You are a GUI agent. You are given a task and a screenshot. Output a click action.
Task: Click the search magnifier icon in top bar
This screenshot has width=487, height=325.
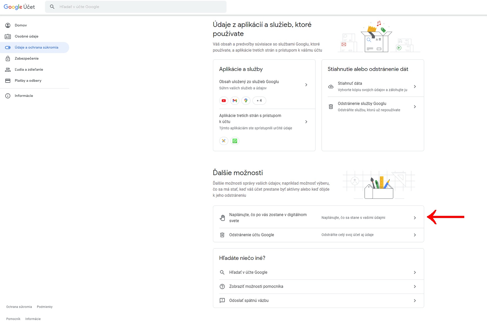point(52,7)
